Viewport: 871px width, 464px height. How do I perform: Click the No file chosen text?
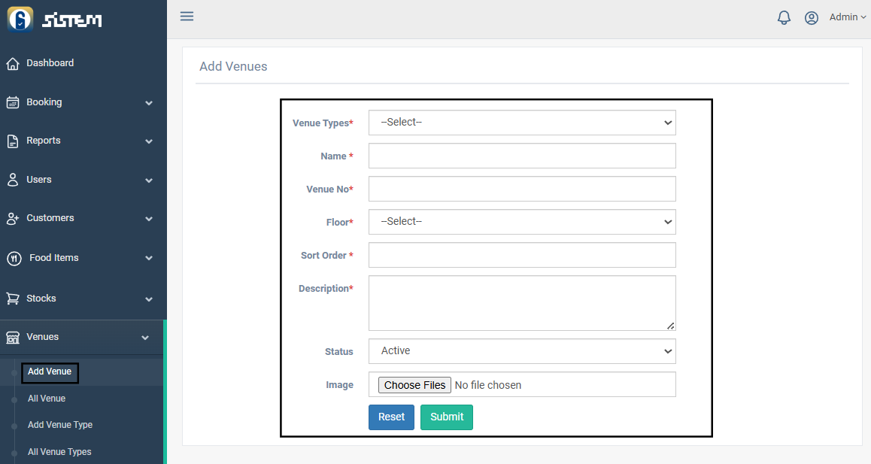(487, 385)
